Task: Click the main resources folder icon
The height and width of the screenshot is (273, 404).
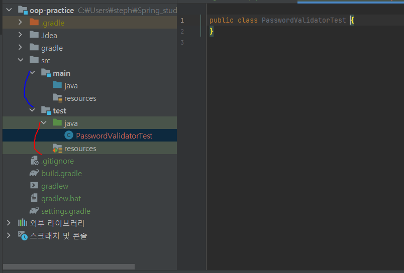Action: point(57,98)
